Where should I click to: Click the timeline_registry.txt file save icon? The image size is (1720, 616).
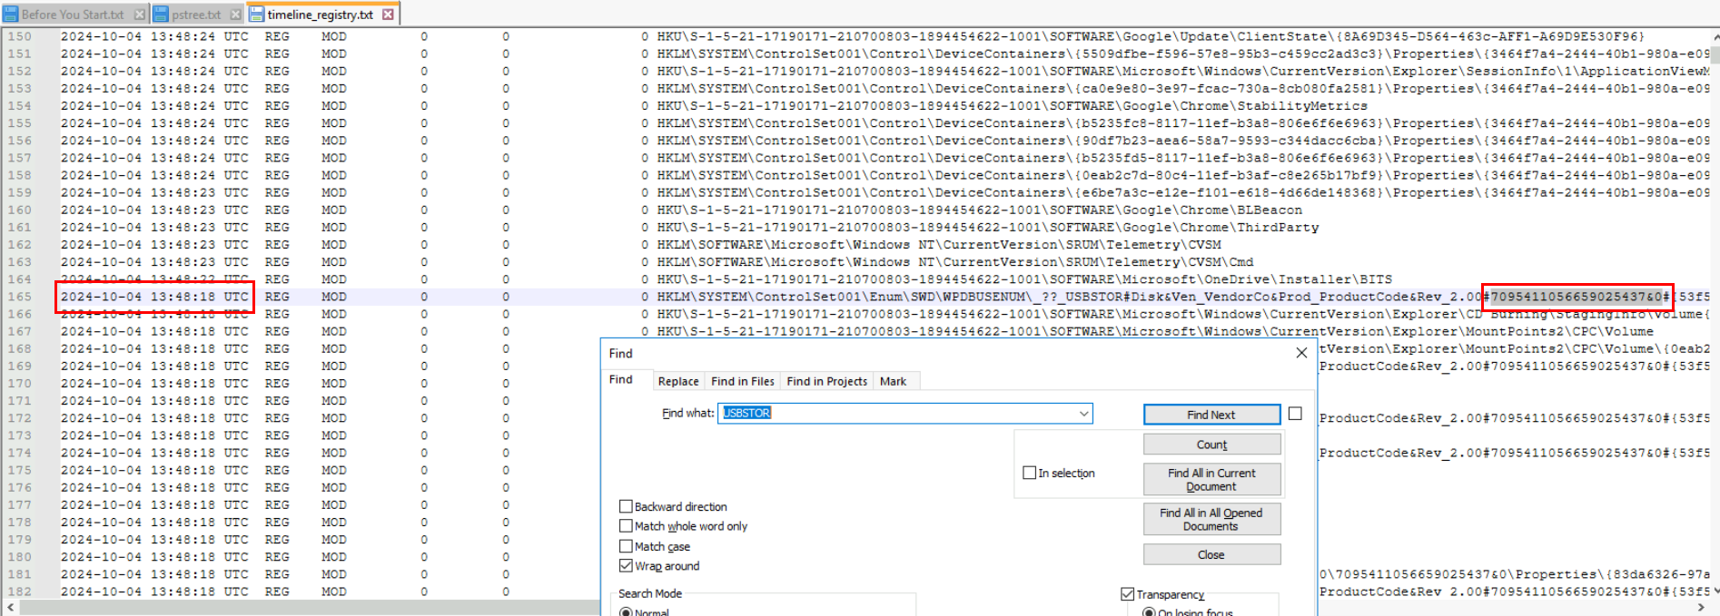tap(257, 15)
